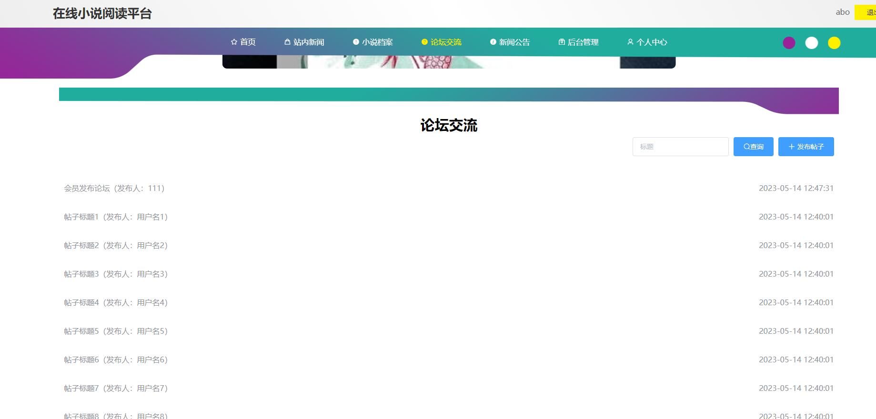Click the icon beside 后台管理

coord(562,42)
